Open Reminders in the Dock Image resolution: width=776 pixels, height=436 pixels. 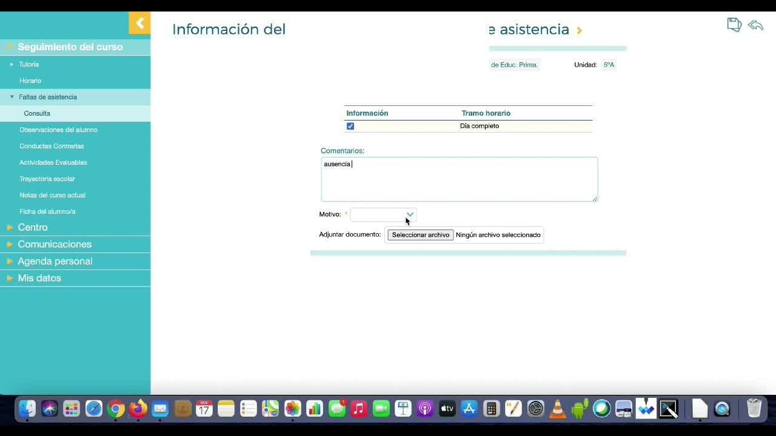click(x=249, y=409)
